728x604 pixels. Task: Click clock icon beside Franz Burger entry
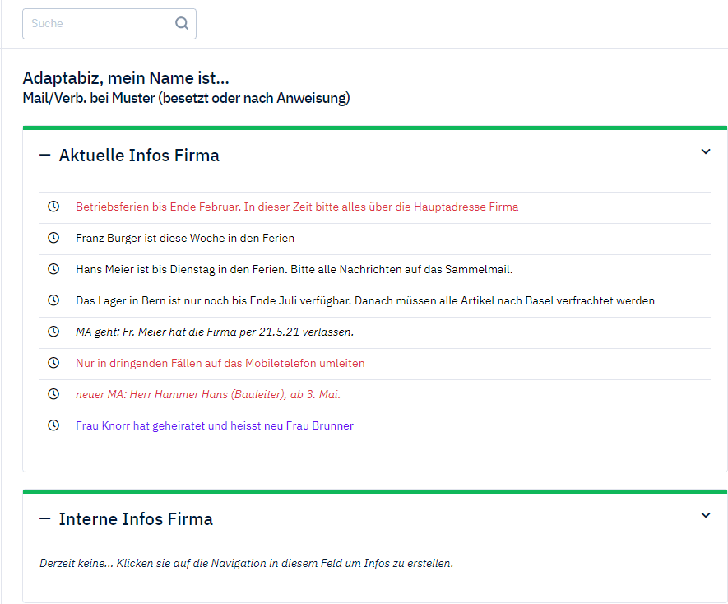[53, 238]
